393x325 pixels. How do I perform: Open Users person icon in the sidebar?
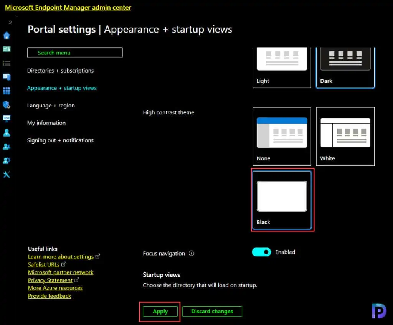click(x=7, y=132)
